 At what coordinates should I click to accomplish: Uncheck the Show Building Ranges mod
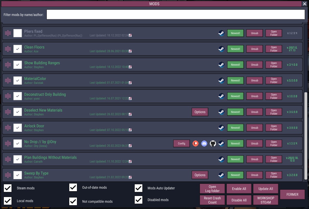coord(18,65)
